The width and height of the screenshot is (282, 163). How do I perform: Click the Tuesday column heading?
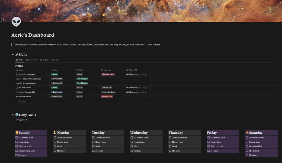coord(98,133)
